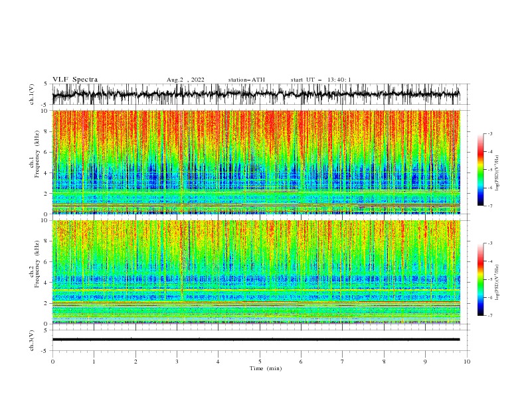The image size is (526, 406).
Task: Click time axis tick label "9"
Action: (x=425, y=362)
